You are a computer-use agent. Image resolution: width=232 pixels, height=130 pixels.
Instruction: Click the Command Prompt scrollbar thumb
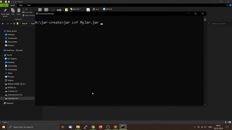point(205,19)
